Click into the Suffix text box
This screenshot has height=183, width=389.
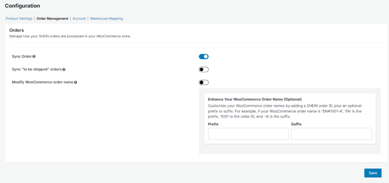[x=331, y=134]
